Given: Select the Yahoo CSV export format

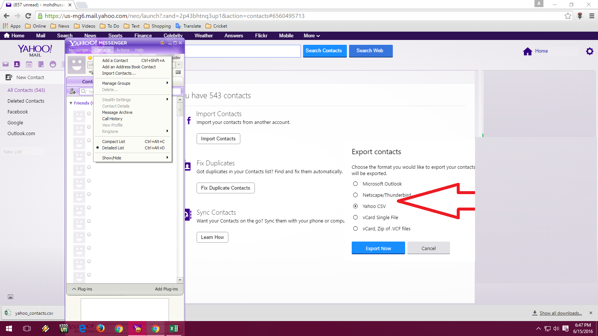Looking at the screenshot, I should pos(355,206).
